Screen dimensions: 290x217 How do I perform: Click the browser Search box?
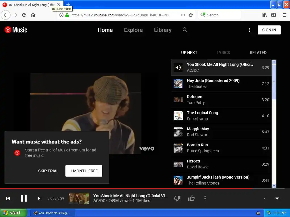219,15
